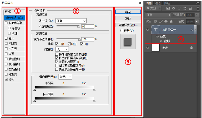Enable 内阴影 checkbox

click(6, 44)
